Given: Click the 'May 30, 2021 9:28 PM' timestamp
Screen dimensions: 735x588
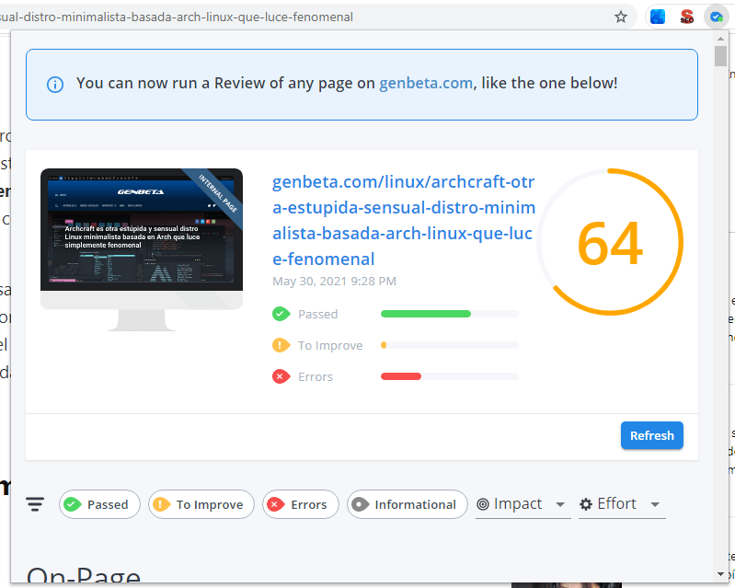Looking at the screenshot, I should tap(334, 281).
